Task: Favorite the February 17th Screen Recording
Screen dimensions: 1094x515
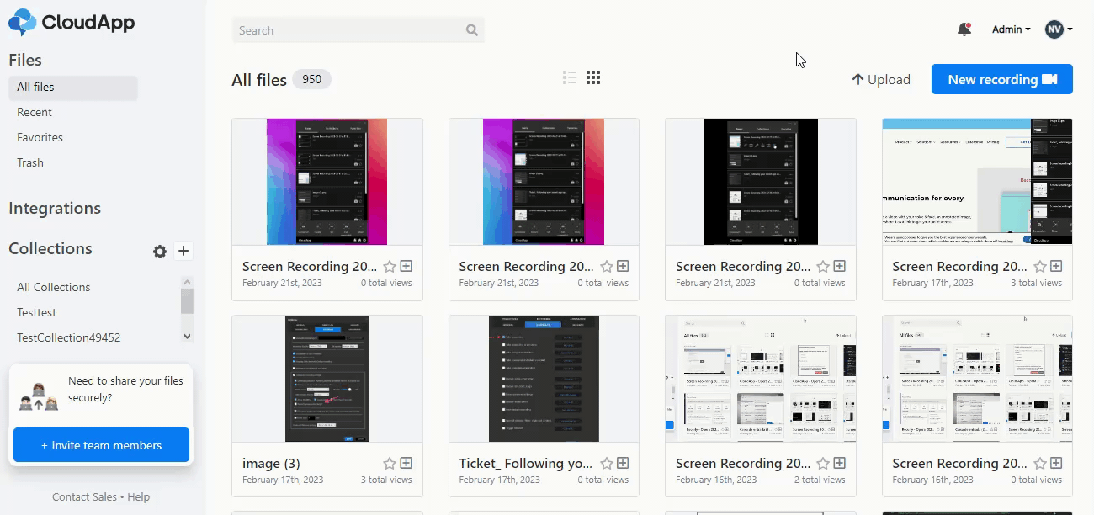Action: click(x=1040, y=266)
